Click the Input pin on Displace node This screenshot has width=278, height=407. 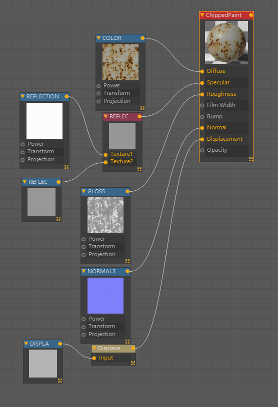pos(94,358)
